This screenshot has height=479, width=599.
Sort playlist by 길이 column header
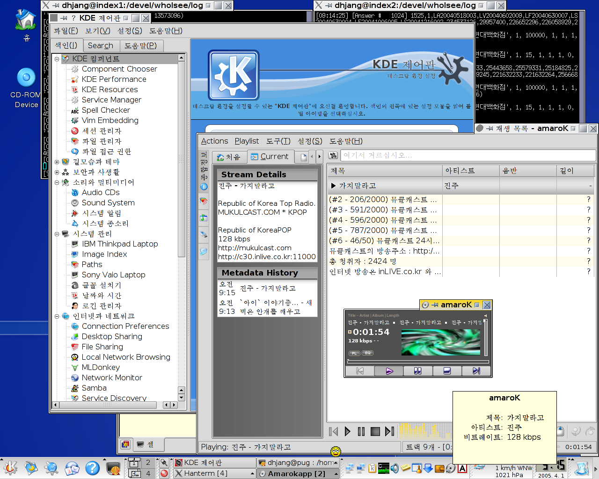click(575, 171)
